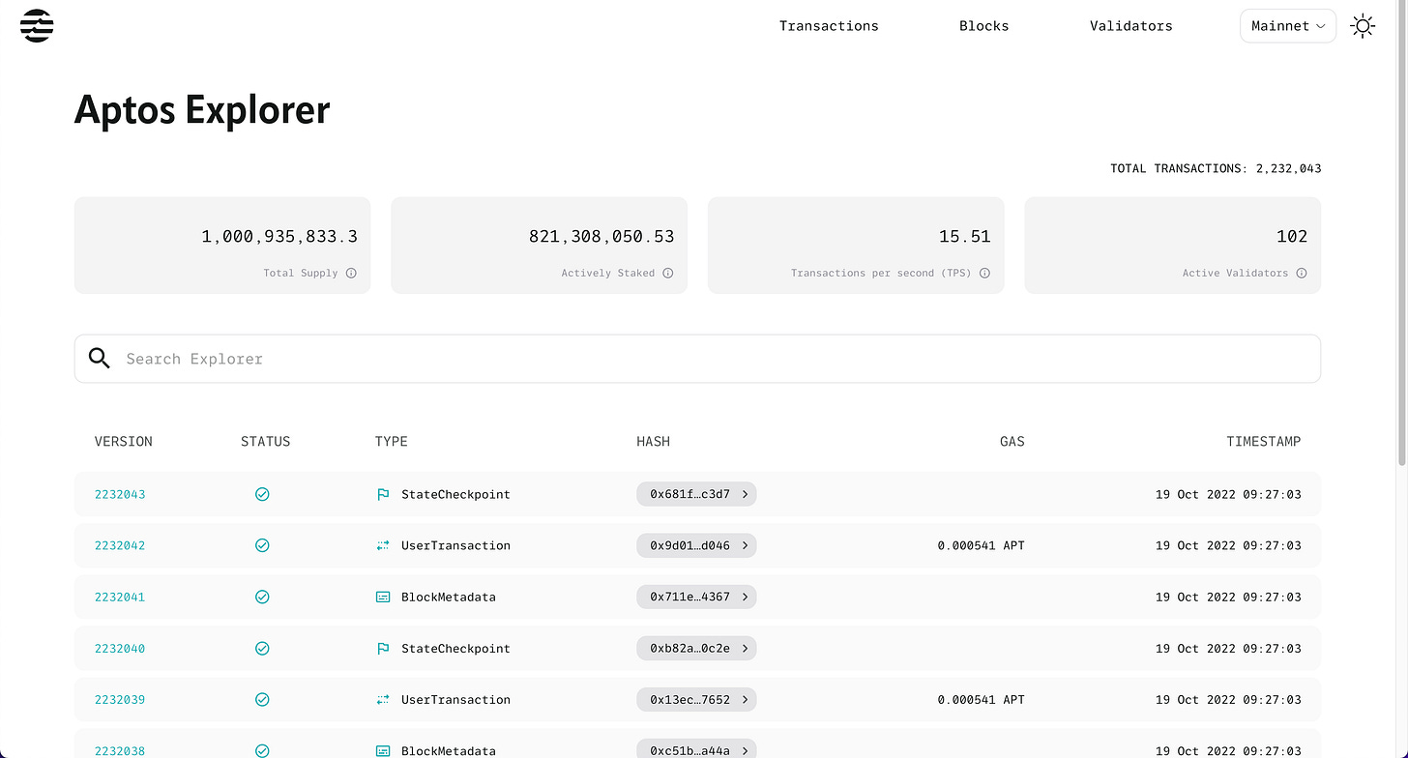Click success status icon for version 2232039
1408x758 pixels.
click(262, 700)
